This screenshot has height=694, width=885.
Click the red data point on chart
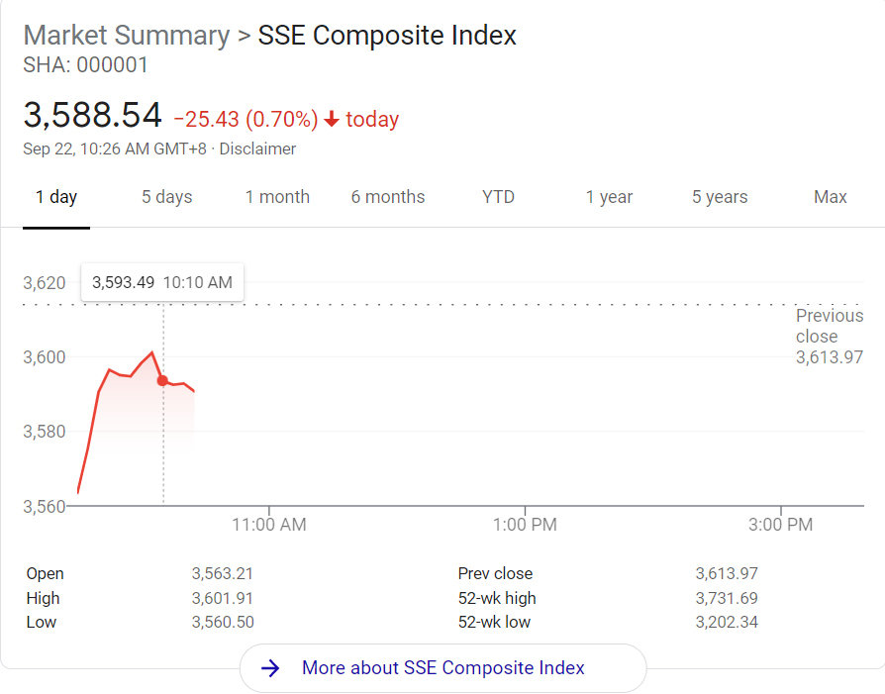click(163, 380)
